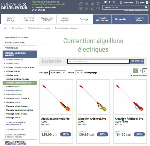Open 'Contention: porcs' subcategory
Viewport: 150px width, 146px height.
[x=13, y=102]
